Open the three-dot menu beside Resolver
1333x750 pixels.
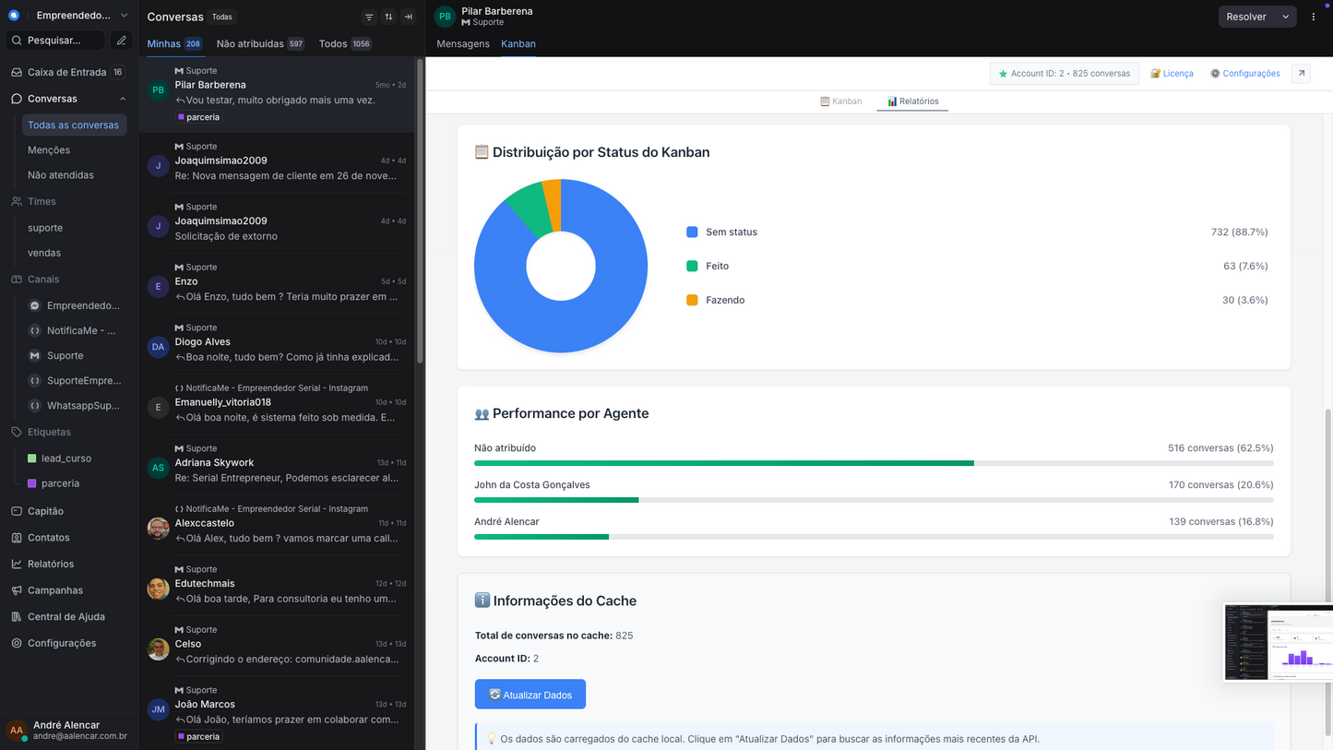(x=1314, y=16)
